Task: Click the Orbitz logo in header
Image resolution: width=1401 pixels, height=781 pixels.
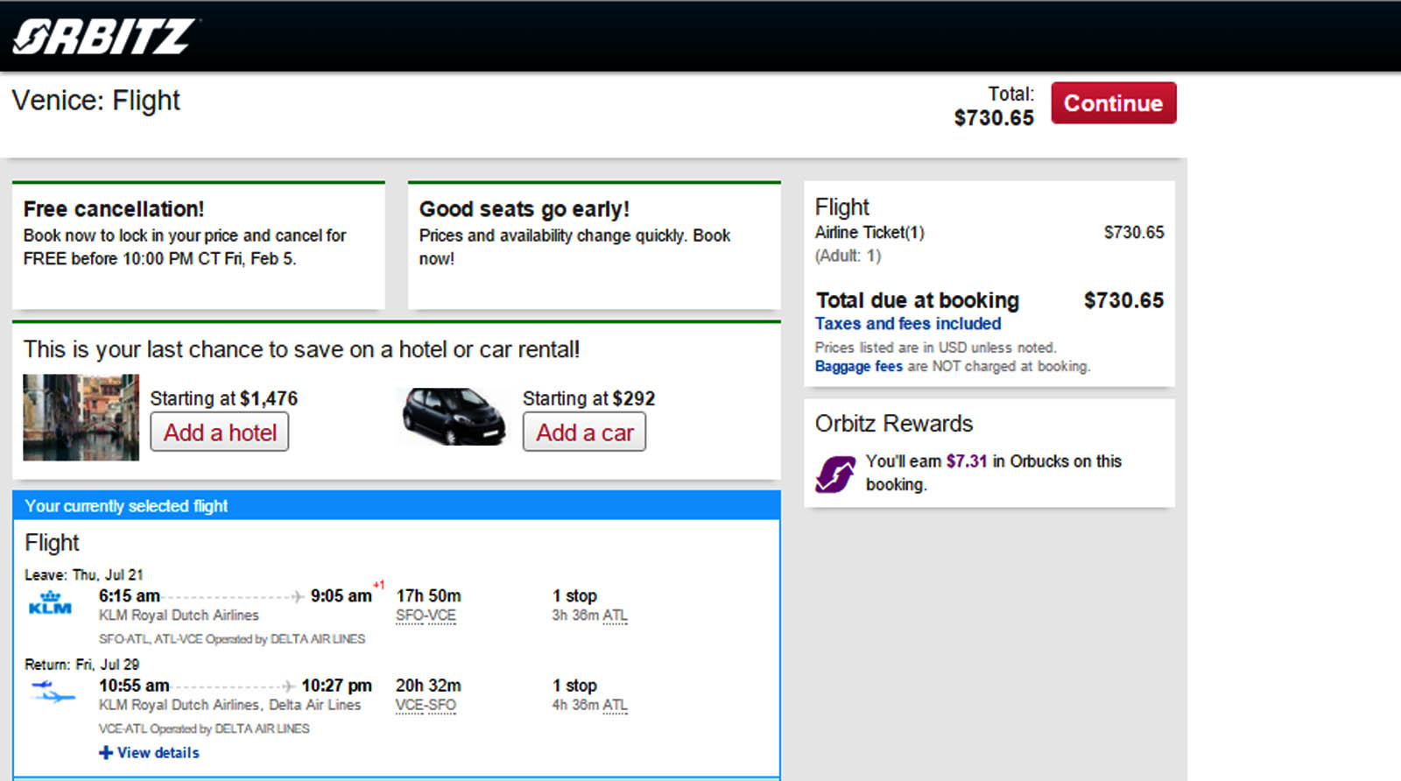Action: pos(103,37)
